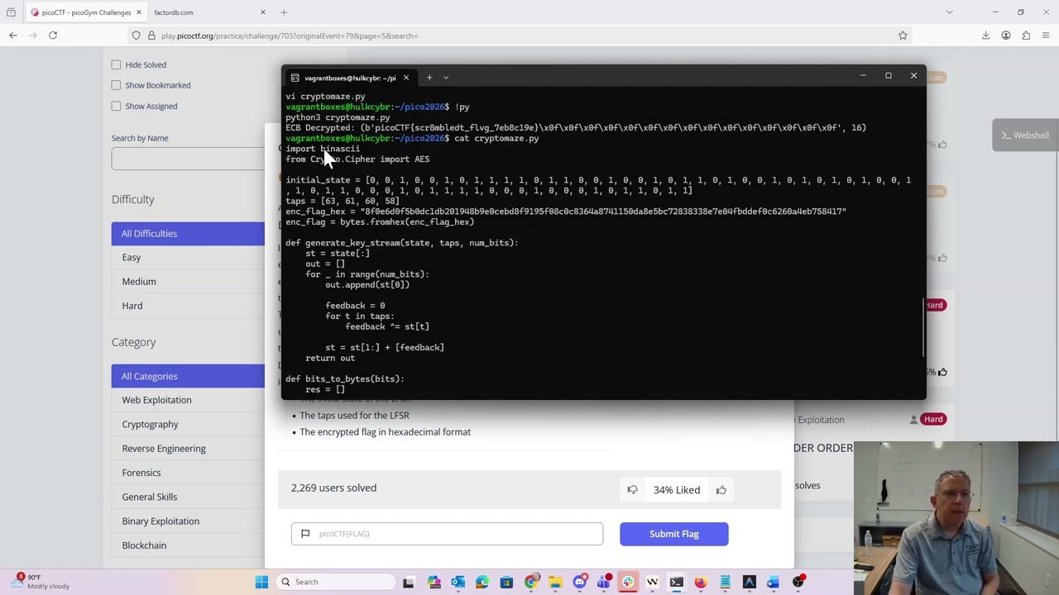The width and height of the screenshot is (1059, 595).
Task: Open Outlook from the taskbar
Action: [x=458, y=582]
